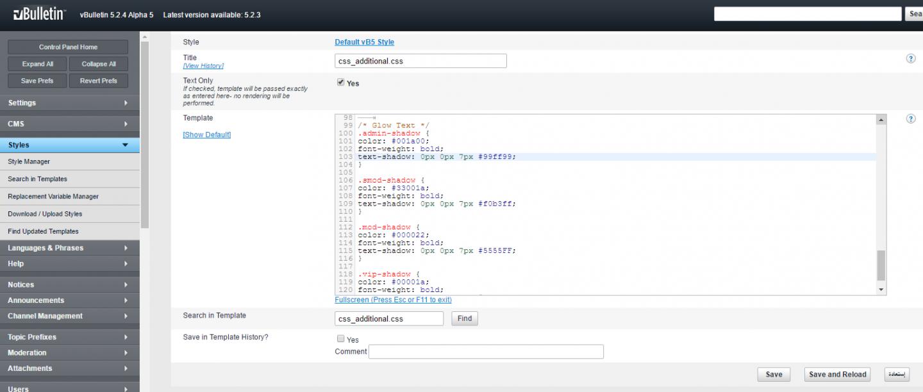Open the Default vB5 Style link
The image size is (923, 392).
click(x=364, y=42)
